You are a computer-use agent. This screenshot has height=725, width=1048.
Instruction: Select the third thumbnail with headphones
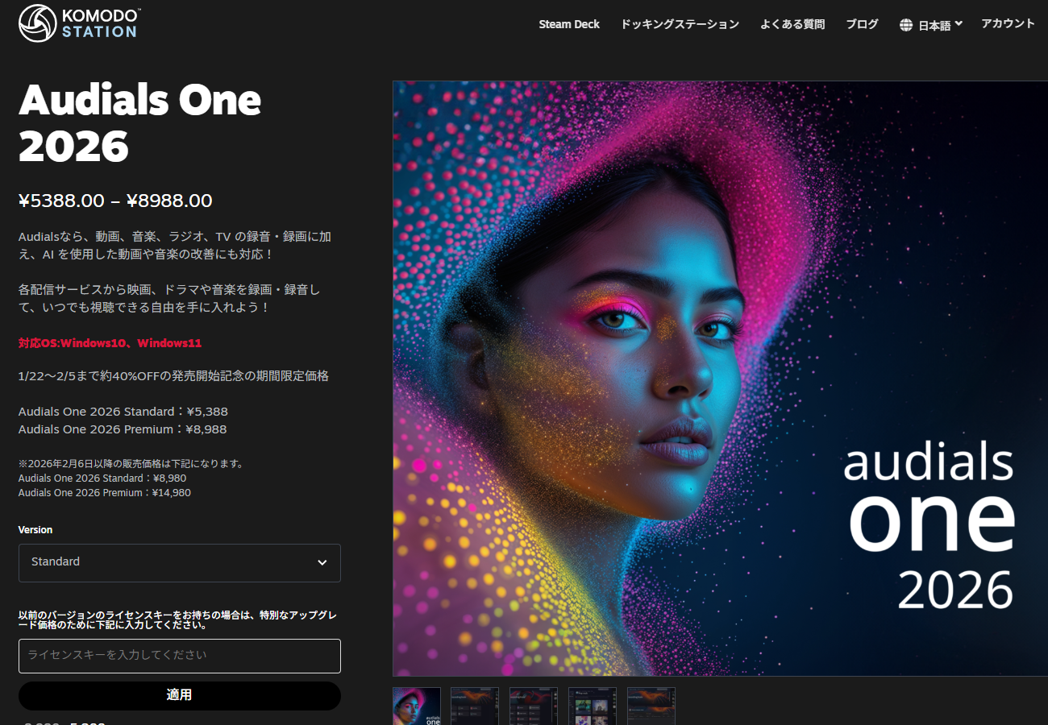pos(534,706)
